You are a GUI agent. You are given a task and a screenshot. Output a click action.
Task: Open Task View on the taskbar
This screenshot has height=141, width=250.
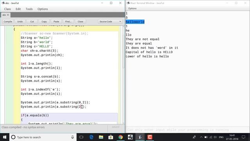pyautogui.click(x=81, y=137)
